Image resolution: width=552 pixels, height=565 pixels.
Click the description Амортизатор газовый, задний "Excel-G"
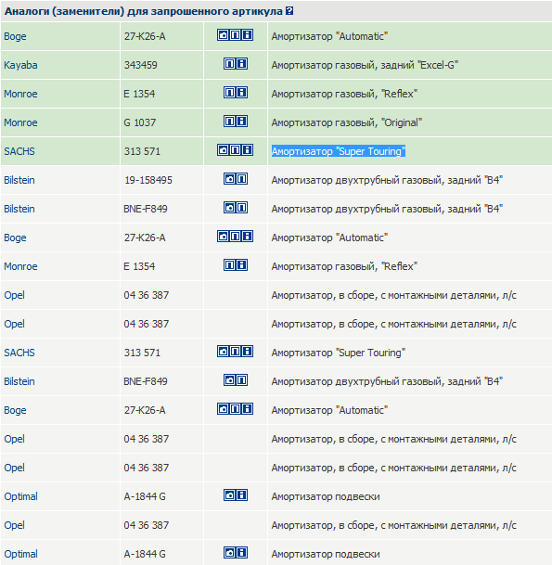pyautogui.click(x=365, y=65)
